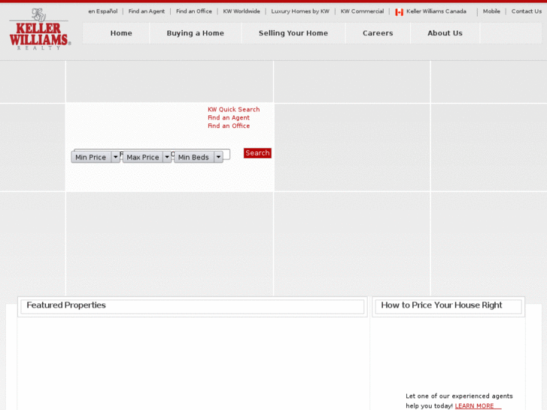Click How to Price Your House Right heading
The width and height of the screenshot is (547, 410).
[442, 305]
